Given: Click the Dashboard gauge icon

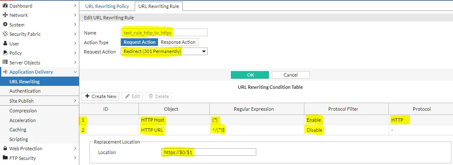Looking at the screenshot, I should [x=5, y=5].
